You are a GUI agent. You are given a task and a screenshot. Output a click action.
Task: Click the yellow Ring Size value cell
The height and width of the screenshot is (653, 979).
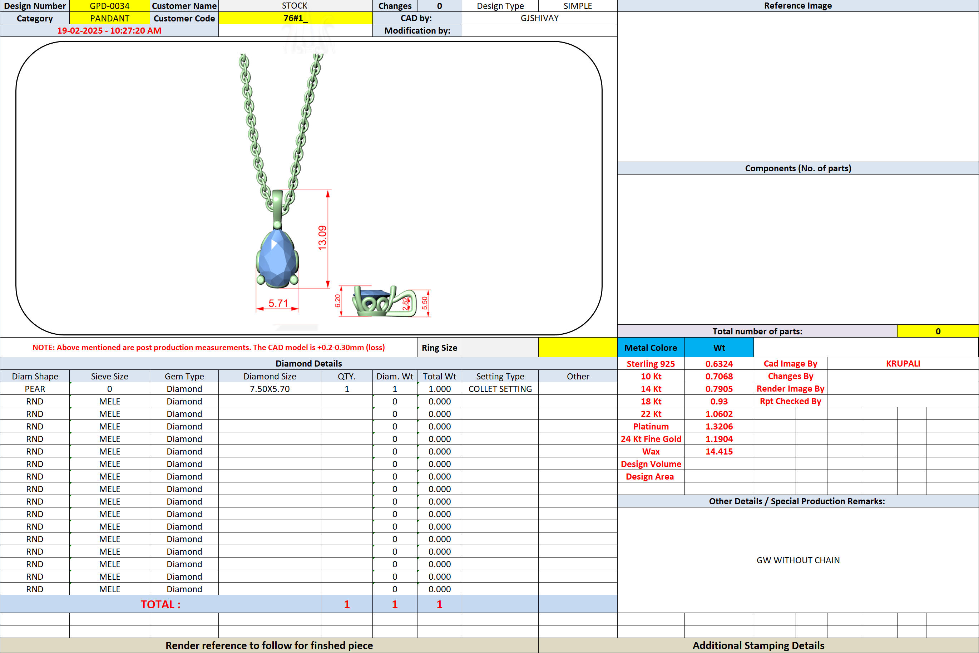click(578, 347)
